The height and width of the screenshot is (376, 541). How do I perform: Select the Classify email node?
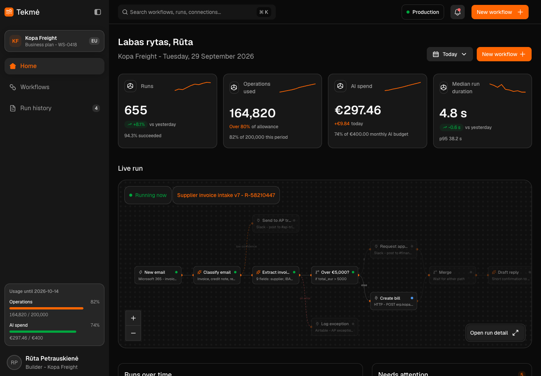tap(217, 275)
